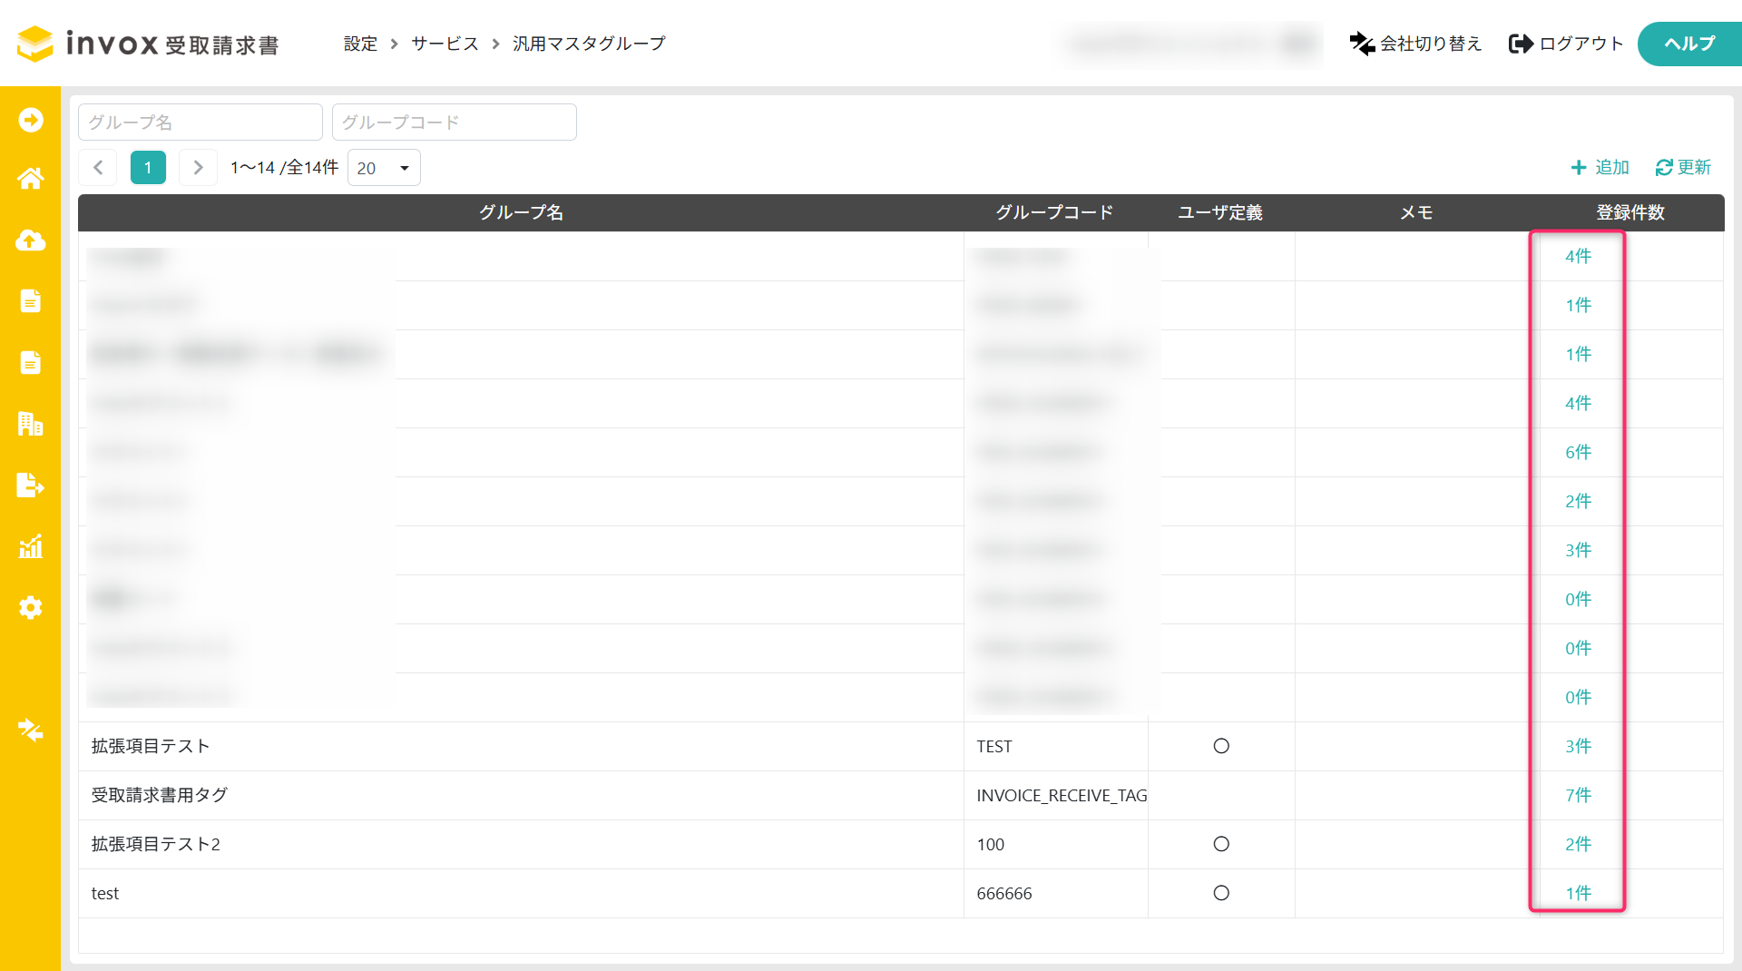Image resolution: width=1742 pixels, height=971 pixels.
Task: Go to previous page with left chevron
Action: [x=98, y=168]
